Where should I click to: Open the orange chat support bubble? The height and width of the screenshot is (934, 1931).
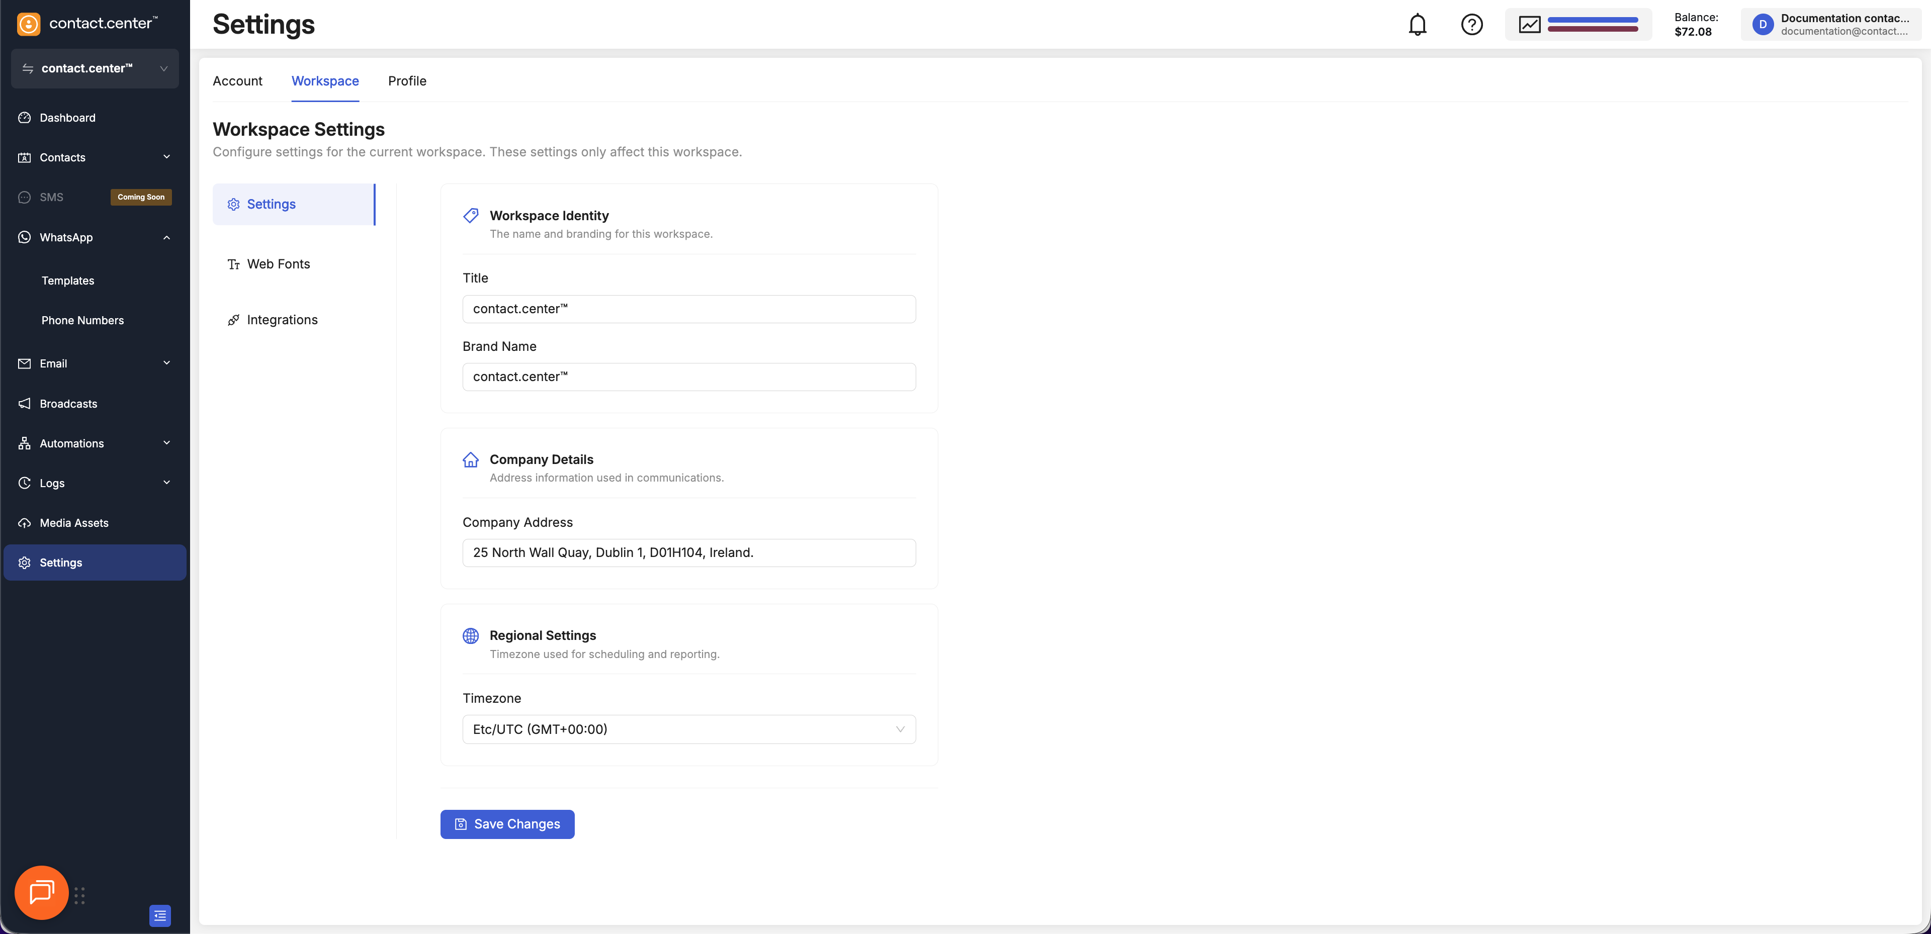[41, 892]
